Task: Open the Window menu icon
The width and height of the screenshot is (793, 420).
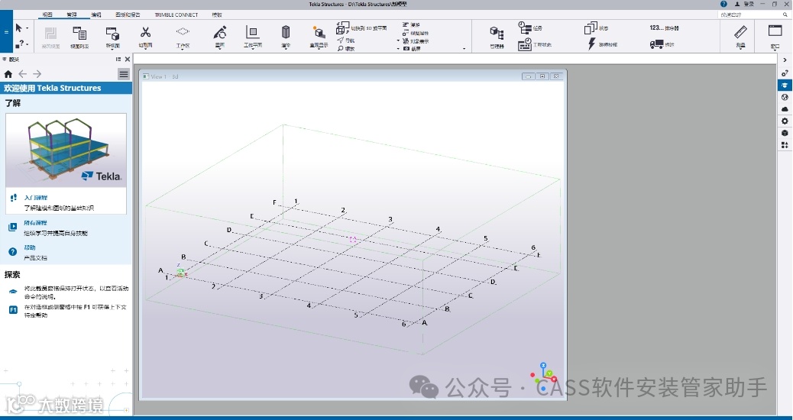Action: point(775,31)
